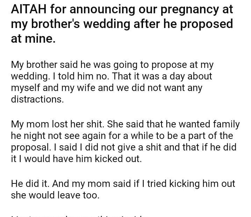Click the word "distractions." in first paragraph

tap(37, 99)
